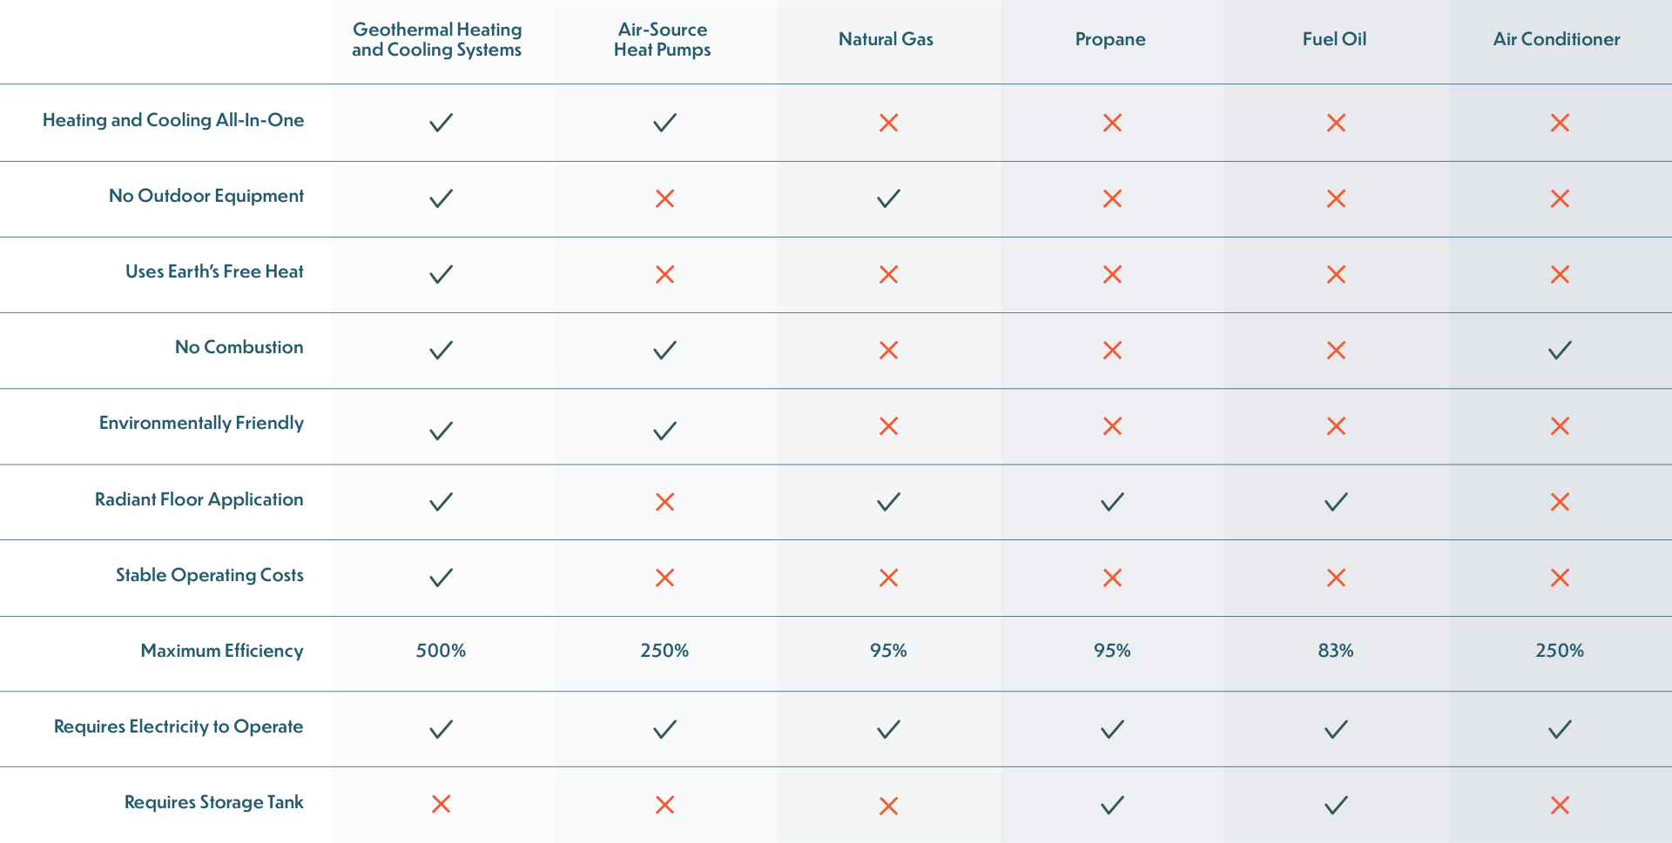The height and width of the screenshot is (843, 1672).
Task: Click the 83% Fuel Oil efficiency value
Action: pyautogui.click(x=1336, y=651)
